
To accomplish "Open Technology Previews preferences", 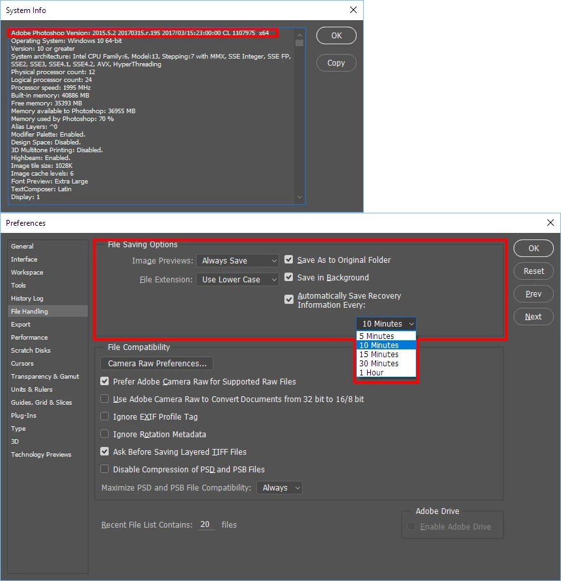I will click(48, 455).
